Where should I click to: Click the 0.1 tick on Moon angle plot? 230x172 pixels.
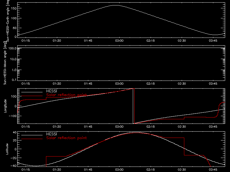pos(14,80)
